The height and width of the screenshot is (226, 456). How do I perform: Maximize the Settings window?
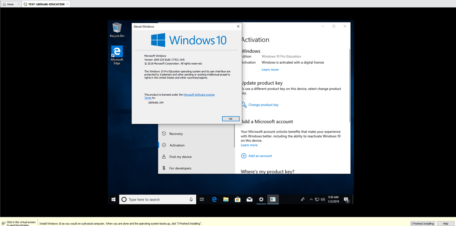click(x=334, y=26)
